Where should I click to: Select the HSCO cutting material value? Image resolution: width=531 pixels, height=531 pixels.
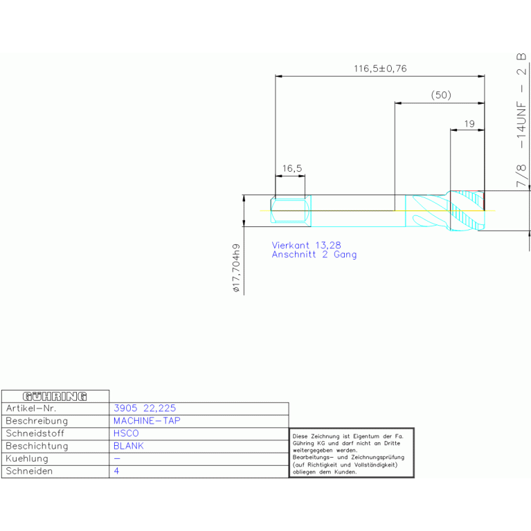coord(126,433)
